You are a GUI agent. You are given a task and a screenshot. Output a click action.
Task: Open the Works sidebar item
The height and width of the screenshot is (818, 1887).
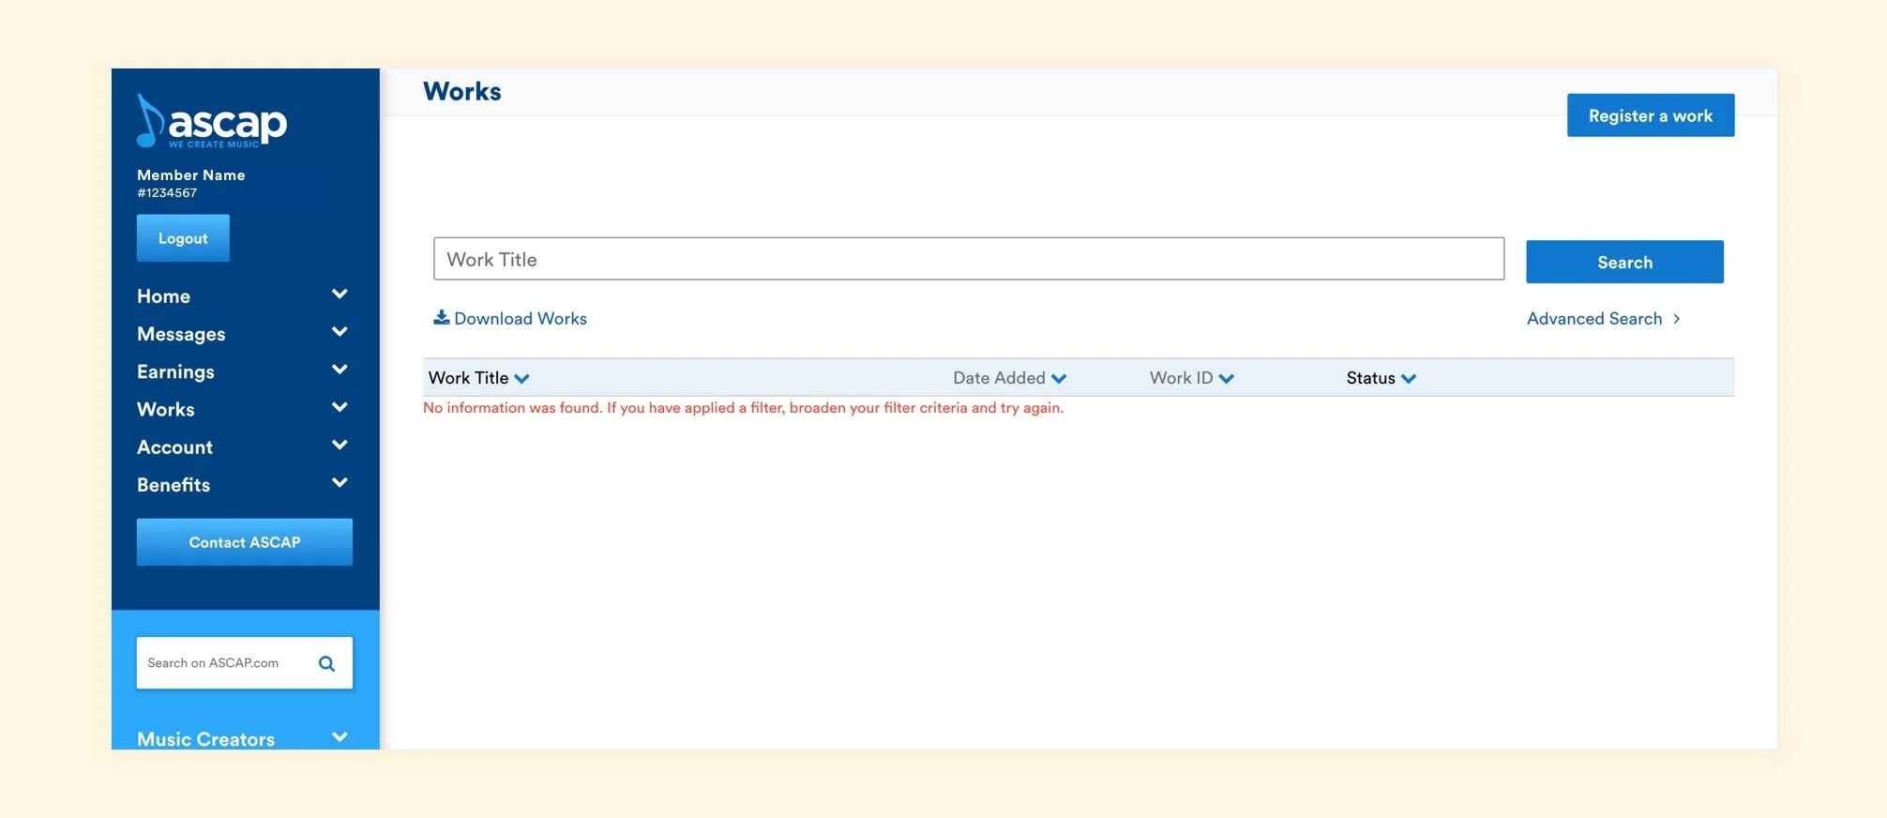click(166, 410)
